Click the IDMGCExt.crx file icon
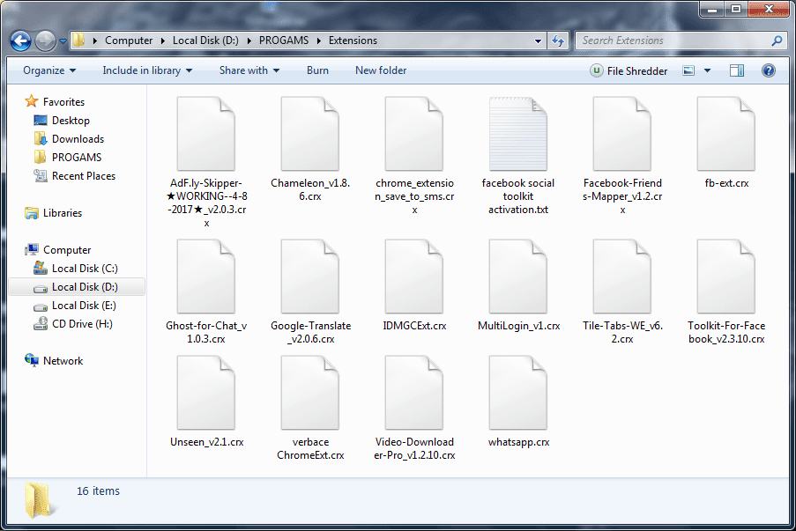The height and width of the screenshot is (531, 796). pyautogui.click(x=413, y=277)
